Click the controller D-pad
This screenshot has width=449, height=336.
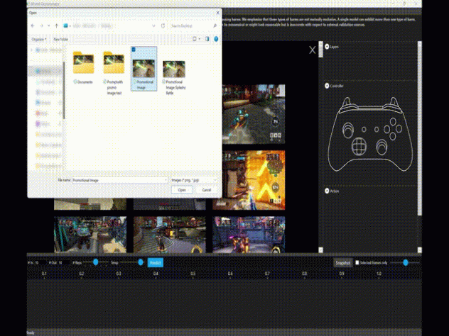pos(359,146)
